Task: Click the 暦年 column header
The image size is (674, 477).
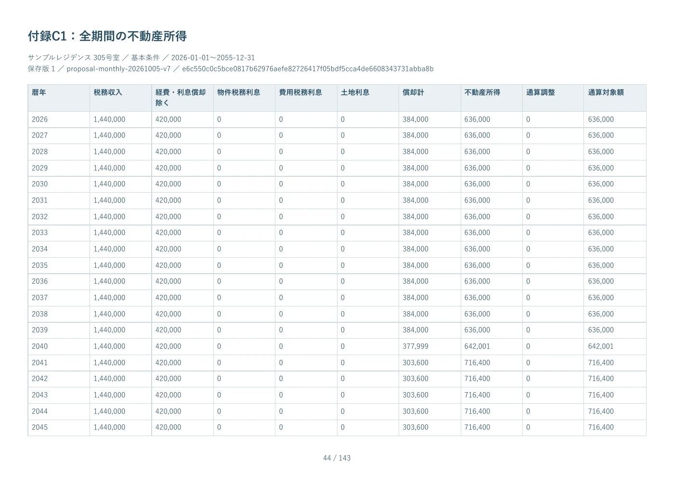Action: [x=59, y=98]
